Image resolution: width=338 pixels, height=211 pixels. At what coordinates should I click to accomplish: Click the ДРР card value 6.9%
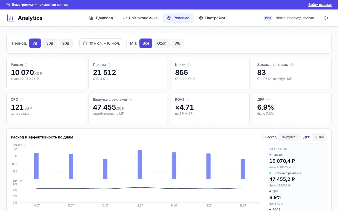266,107
